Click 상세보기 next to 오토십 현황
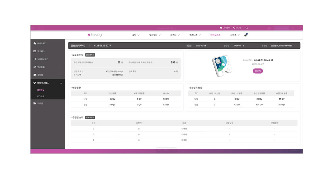 [x=90, y=55]
